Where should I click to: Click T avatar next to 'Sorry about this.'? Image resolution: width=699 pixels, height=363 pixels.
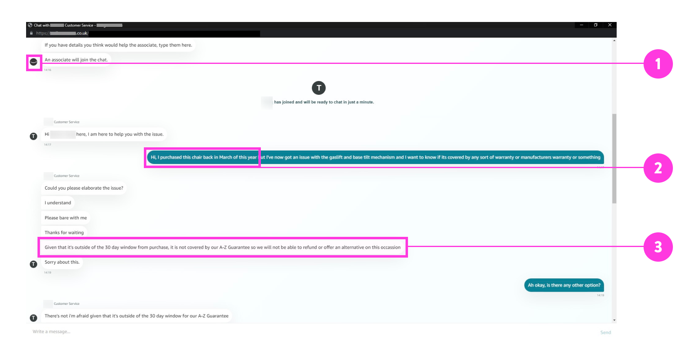click(33, 264)
